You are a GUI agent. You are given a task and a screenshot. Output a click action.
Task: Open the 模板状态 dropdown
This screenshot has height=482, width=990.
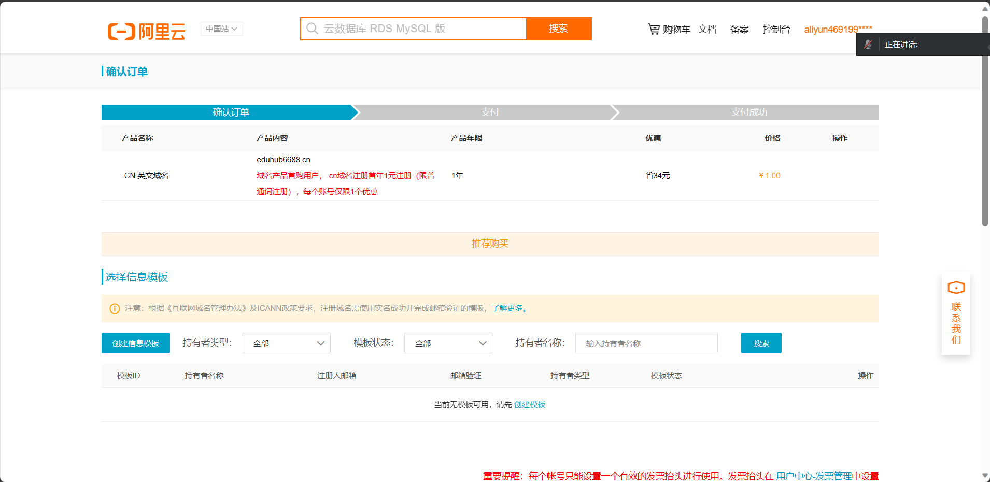click(x=448, y=343)
